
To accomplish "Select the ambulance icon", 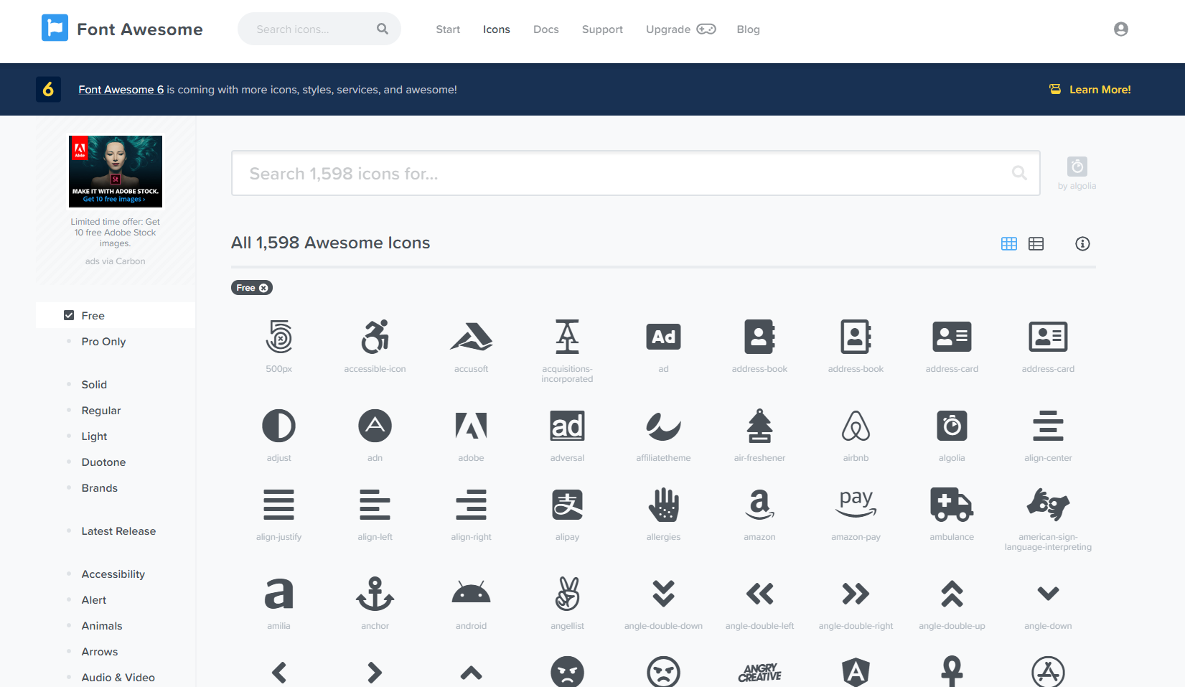I will 952,505.
